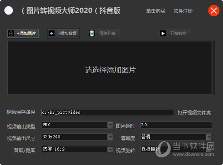
Task: Expand the 宽屏 16:9 aspect ratio dropdown
Action: point(110,149)
